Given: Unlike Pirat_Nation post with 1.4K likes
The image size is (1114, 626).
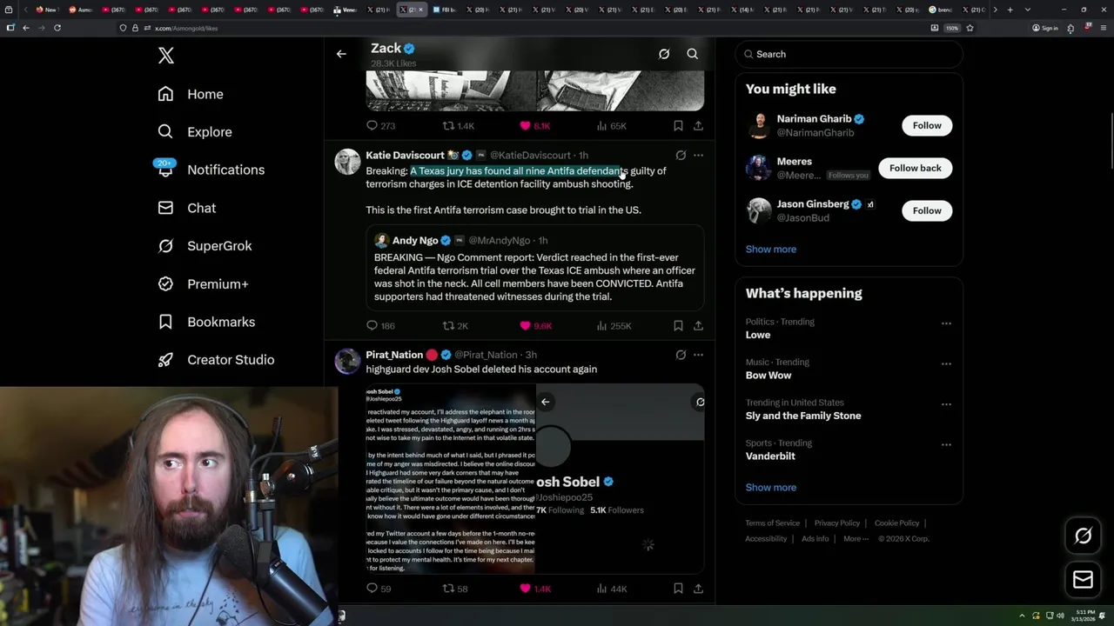Looking at the screenshot, I should pos(534,589).
